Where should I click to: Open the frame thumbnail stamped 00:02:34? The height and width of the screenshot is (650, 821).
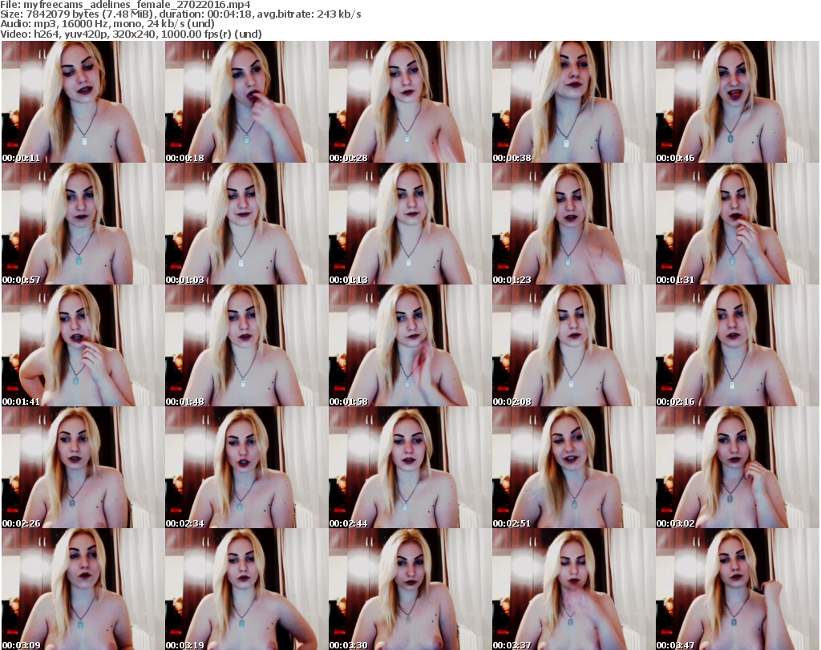tap(246, 467)
